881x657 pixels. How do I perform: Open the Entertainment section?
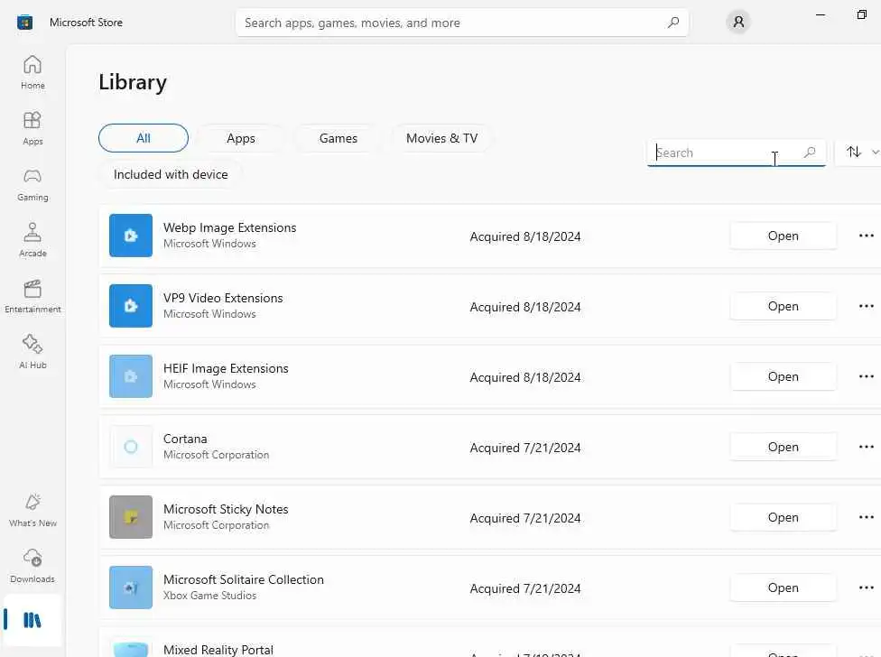[32, 297]
